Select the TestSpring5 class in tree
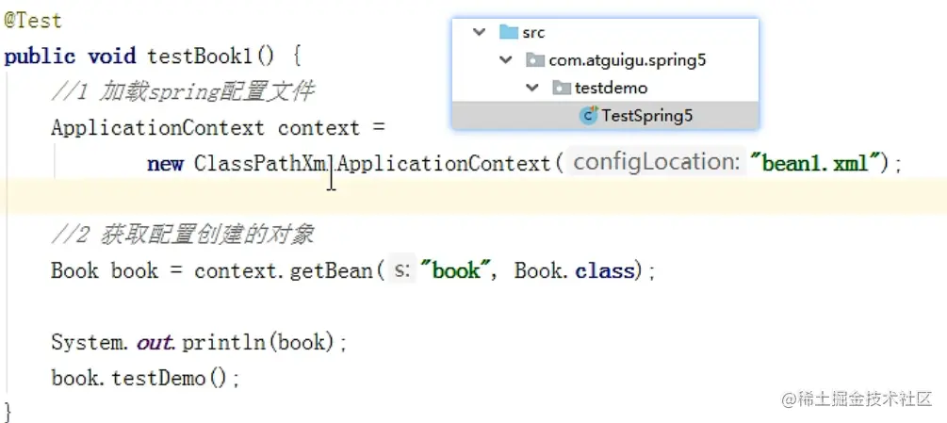The image size is (947, 423). (x=605, y=116)
